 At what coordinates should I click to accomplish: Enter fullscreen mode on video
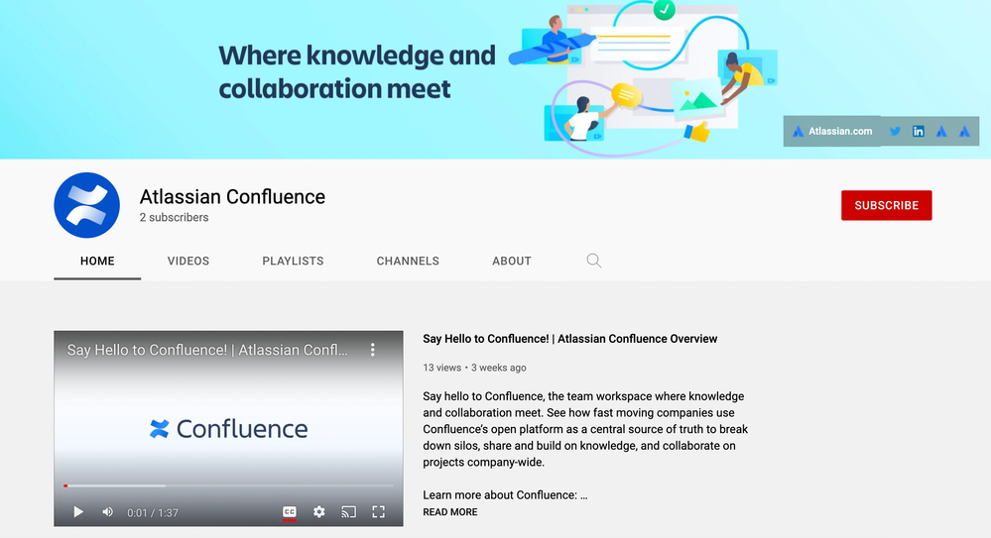pyautogui.click(x=379, y=512)
